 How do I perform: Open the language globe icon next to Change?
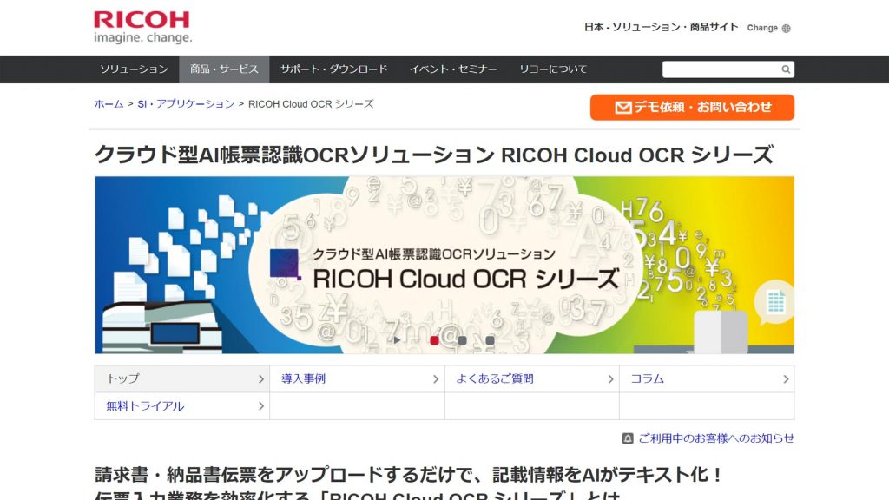(787, 27)
